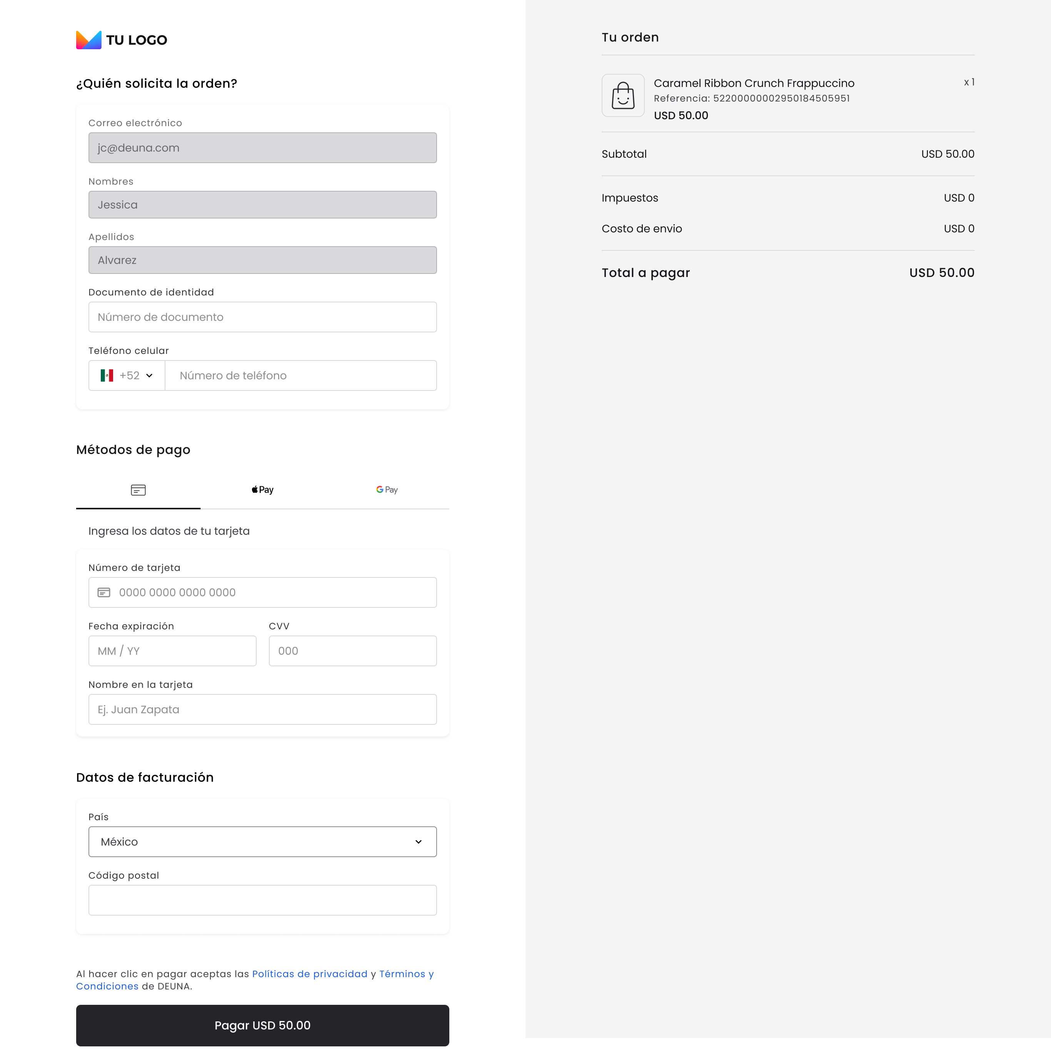1051x1061 pixels.
Task: Click the TU LOGO brand icon
Action: coord(88,40)
